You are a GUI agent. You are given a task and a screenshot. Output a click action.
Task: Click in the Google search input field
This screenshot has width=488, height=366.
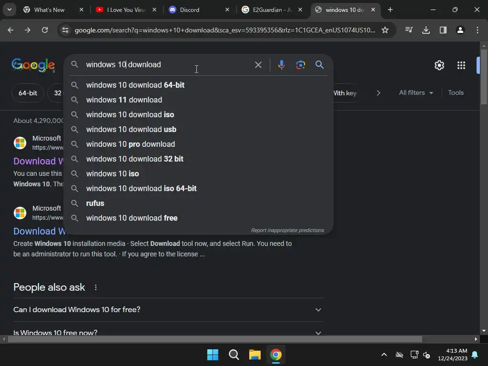[x=168, y=65]
